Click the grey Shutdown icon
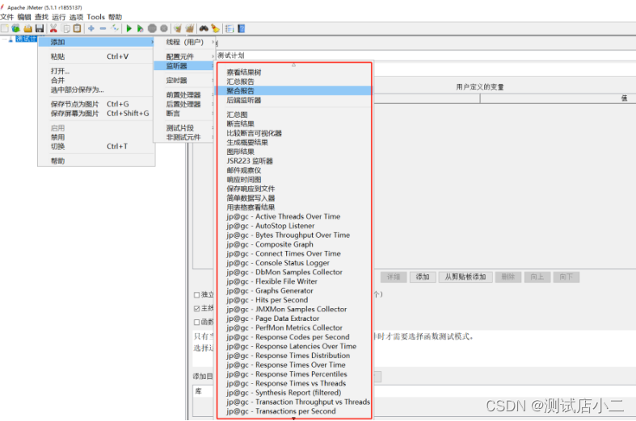The width and height of the screenshot is (636, 421). (x=164, y=28)
